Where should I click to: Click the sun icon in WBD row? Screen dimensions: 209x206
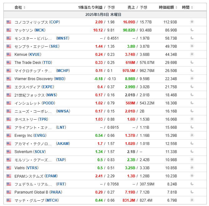(x=192, y=79)
